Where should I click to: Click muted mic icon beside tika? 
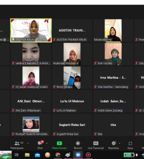tap(95, 134)
